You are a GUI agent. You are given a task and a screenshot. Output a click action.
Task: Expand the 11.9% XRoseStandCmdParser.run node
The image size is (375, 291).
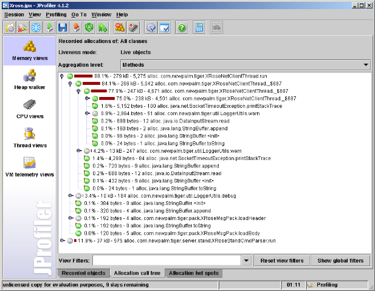click(x=62, y=241)
